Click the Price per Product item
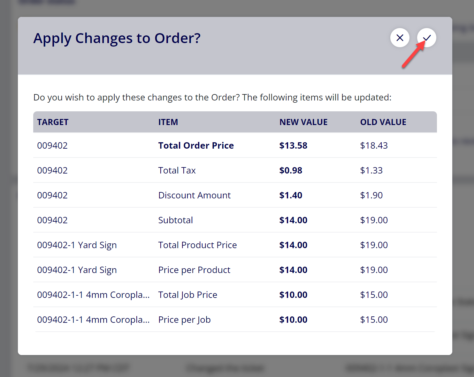This screenshot has width=474, height=377. coord(195,270)
